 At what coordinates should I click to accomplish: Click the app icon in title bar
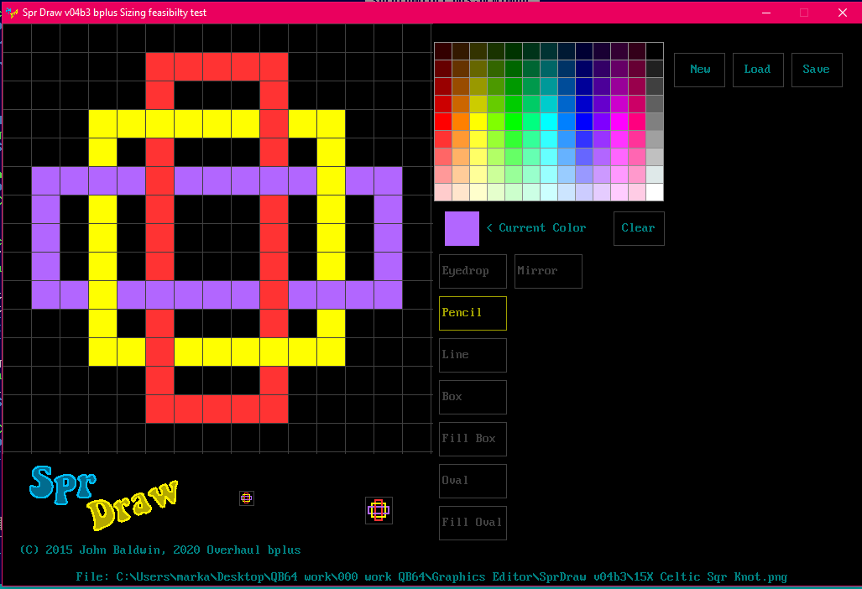click(12, 13)
